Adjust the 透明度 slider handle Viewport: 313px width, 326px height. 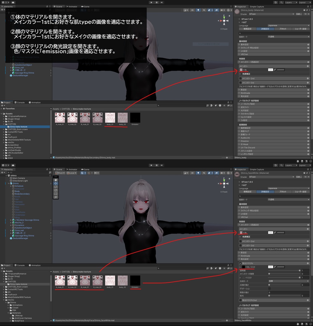[300, 271]
